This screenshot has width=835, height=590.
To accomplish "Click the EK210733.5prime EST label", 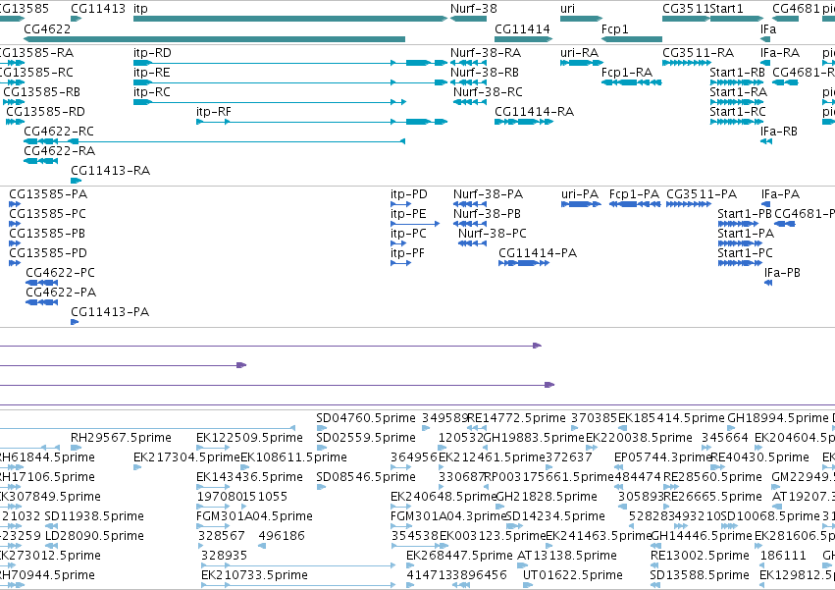I will pos(254,575).
